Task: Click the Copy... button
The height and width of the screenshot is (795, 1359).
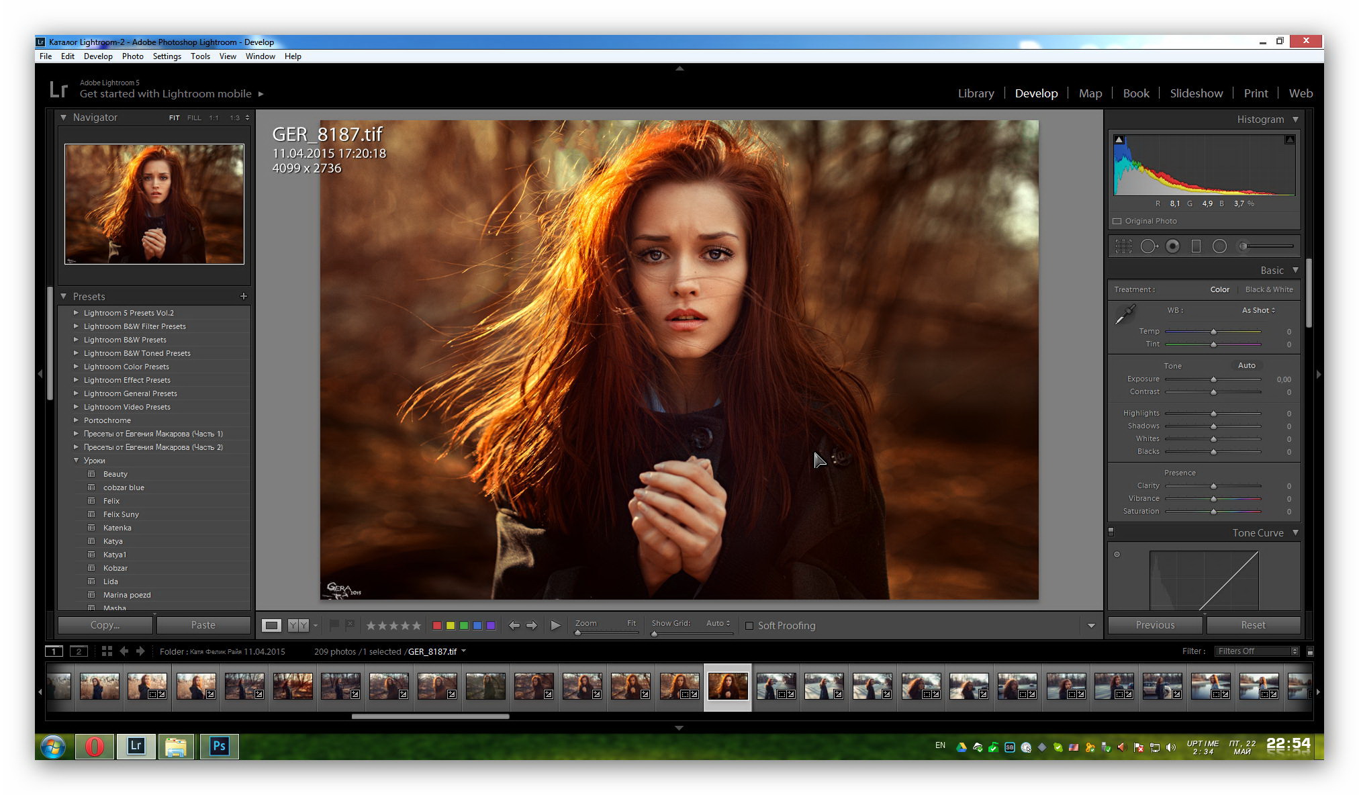Action: pos(105,625)
